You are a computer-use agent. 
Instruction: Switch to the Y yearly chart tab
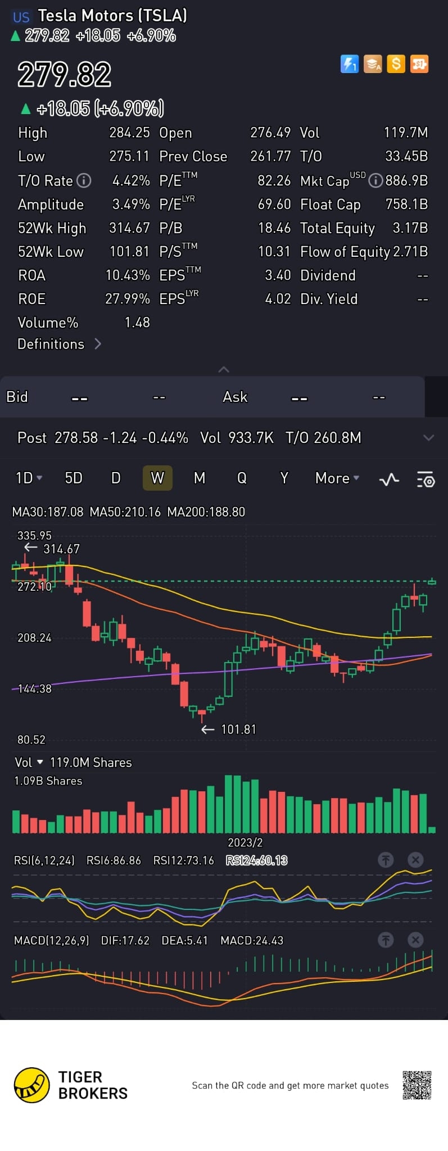point(284,478)
